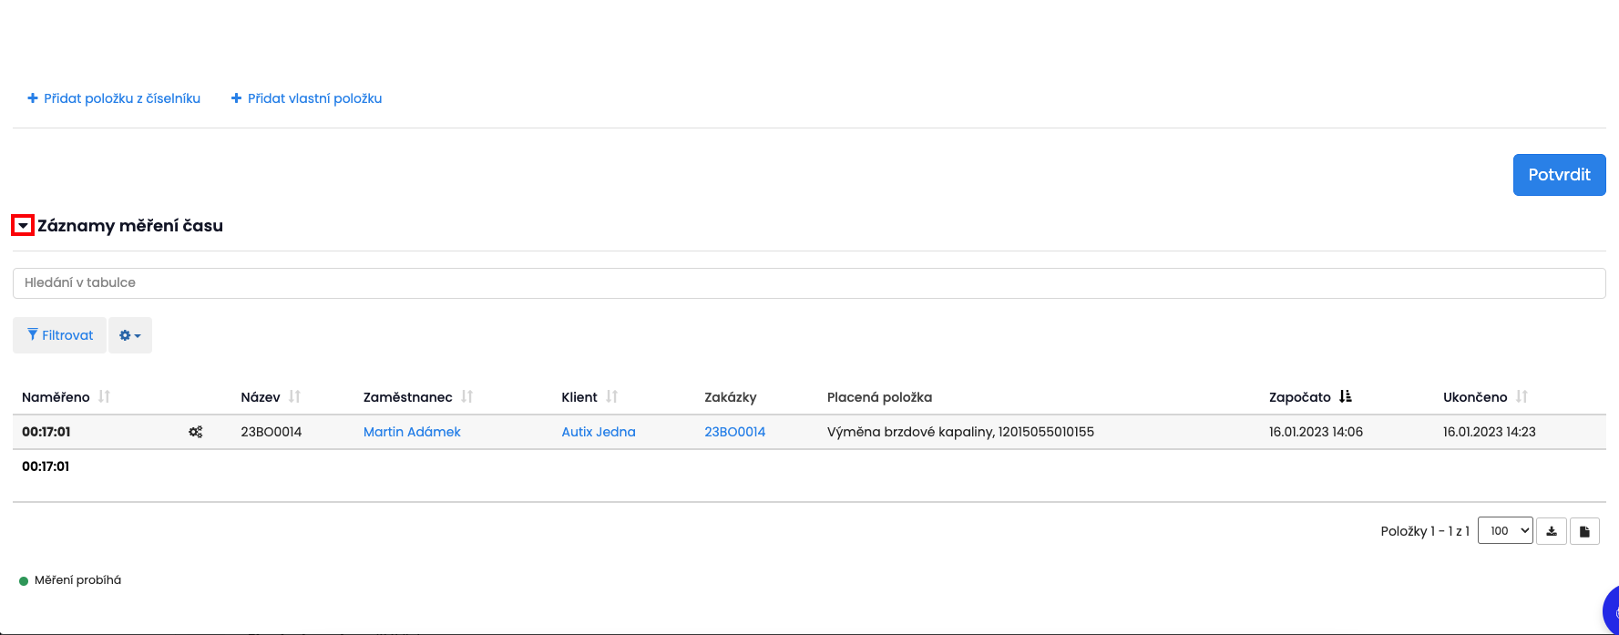Open the page size 100 dropdown
Viewport: 1619px width, 635px height.
point(1505,531)
